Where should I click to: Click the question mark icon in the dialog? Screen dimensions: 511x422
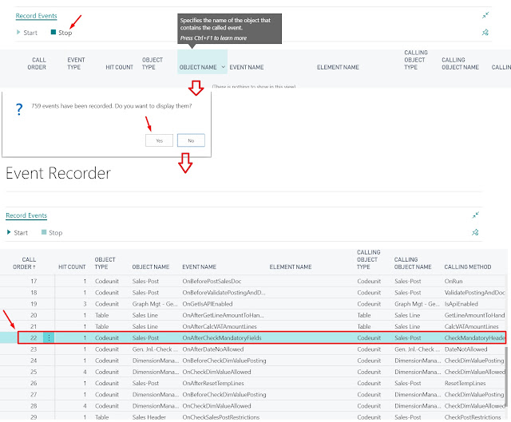pos(19,109)
